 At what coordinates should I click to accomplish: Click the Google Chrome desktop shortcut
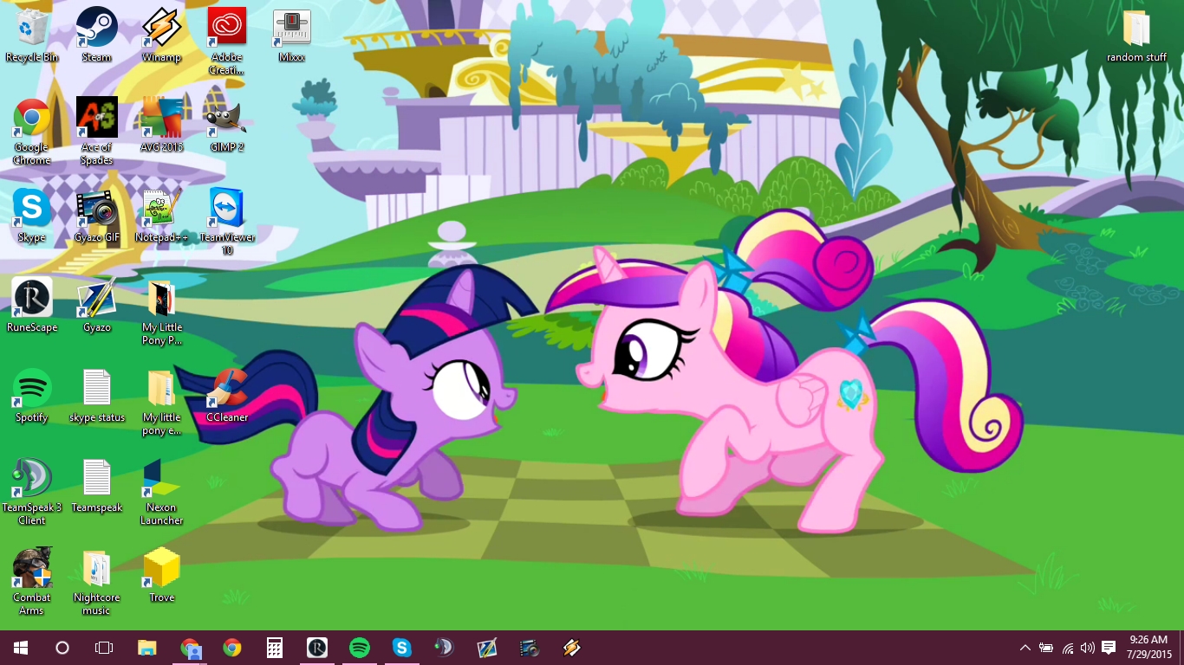click(x=32, y=132)
